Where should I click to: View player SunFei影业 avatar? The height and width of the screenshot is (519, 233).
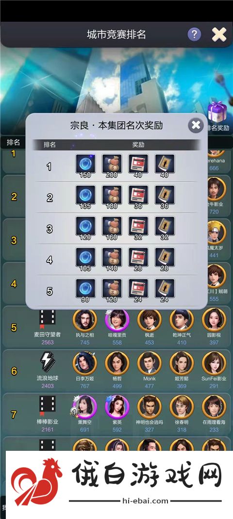pos(214,363)
